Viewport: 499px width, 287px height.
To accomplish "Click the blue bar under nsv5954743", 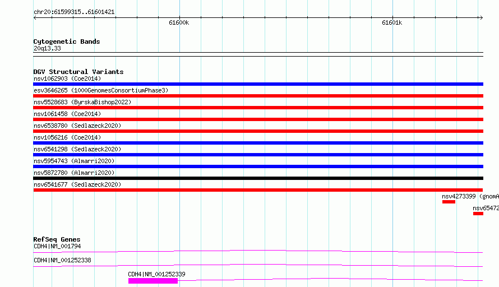I will (x=258, y=166).
